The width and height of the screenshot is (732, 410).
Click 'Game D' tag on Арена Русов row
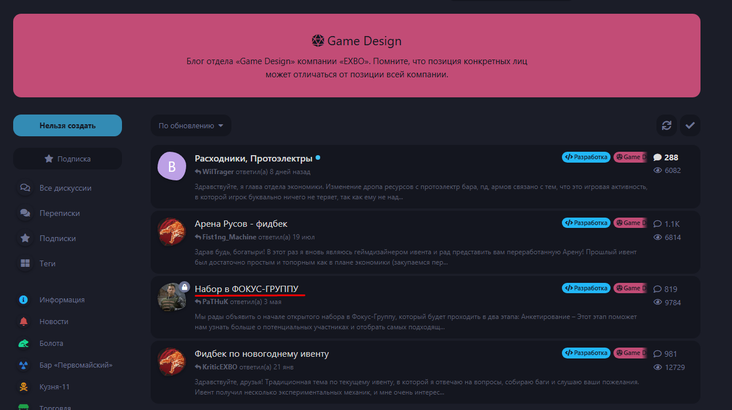click(x=630, y=223)
